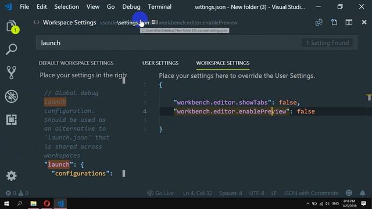Change end of line sequence LF
The image size is (372, 209).
click(274, 193)
